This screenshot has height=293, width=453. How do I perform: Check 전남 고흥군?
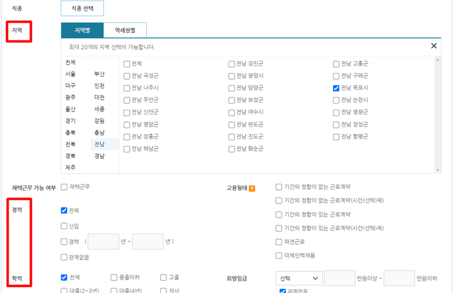(336, 64)
